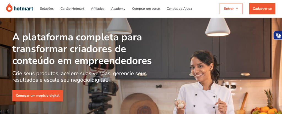Screen dimensions: 282x114
Task: Select Afiliados in the top navigation
Action: click(98, 9)
